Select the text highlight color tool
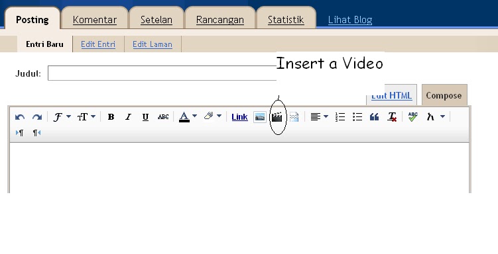Image resolution: width=498 pixels, height=254 pixels. click(x=209, y=116)
